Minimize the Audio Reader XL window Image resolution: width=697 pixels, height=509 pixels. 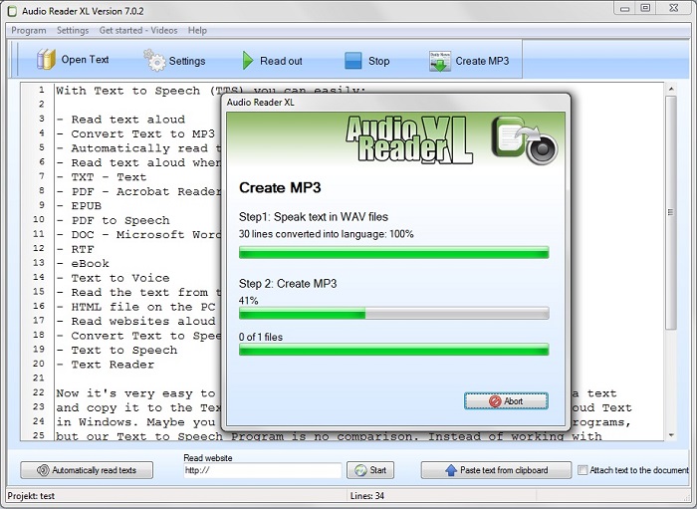click(624, 8)
